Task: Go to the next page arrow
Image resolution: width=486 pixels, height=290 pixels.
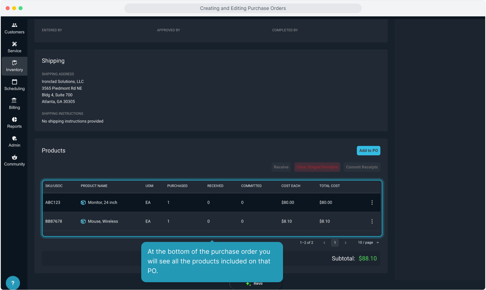Action: point(346,242)
